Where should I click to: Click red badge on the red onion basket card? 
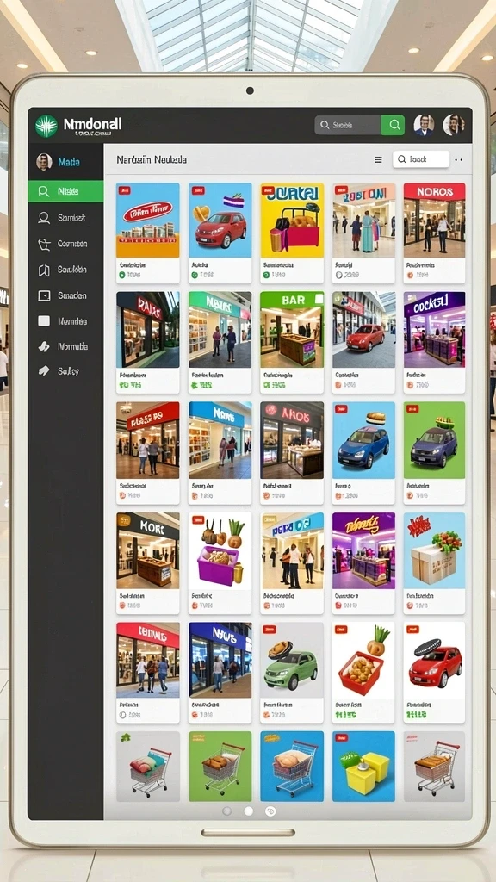pos(341,630)
